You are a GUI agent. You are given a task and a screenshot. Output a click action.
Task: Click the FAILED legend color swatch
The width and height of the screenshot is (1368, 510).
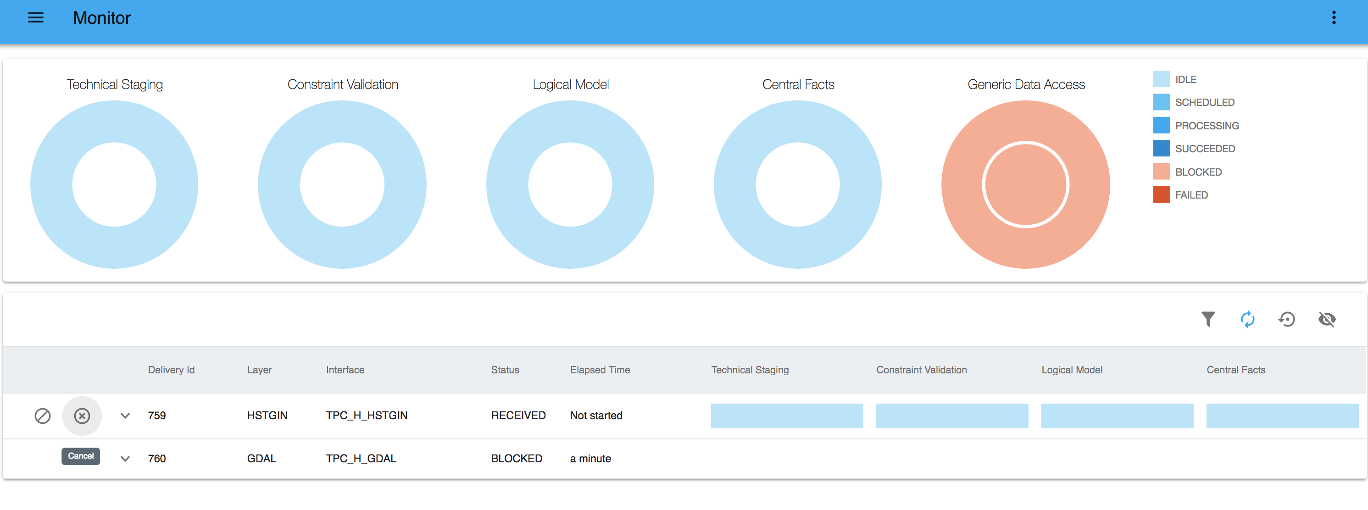click(x=1161, y=194)
